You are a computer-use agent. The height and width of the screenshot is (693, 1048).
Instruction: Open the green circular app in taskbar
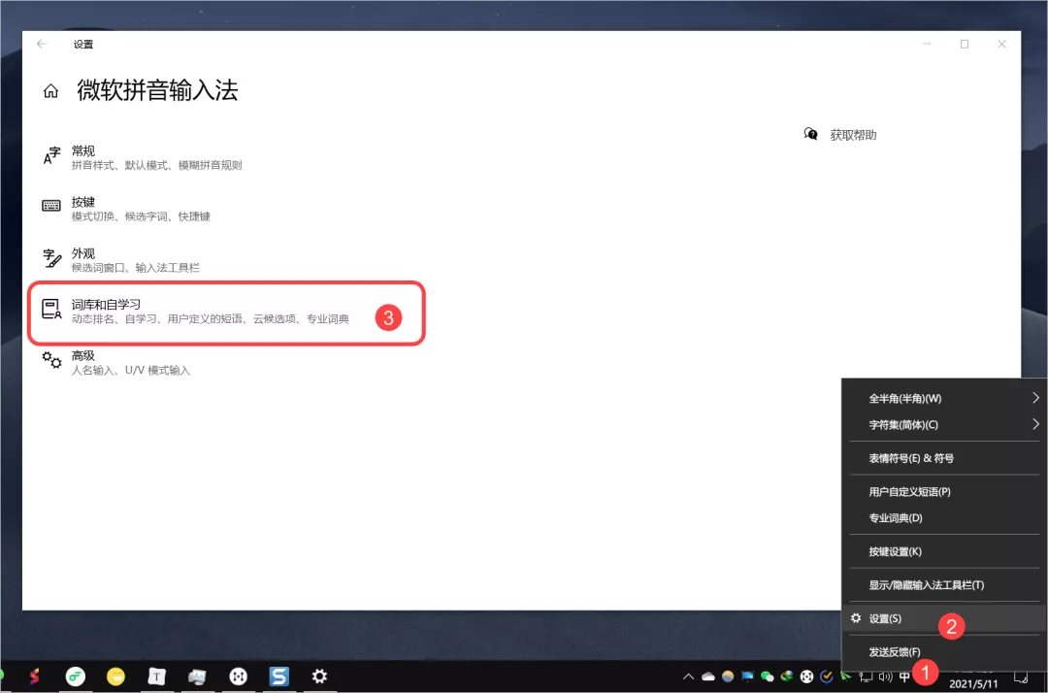[76, 676]
